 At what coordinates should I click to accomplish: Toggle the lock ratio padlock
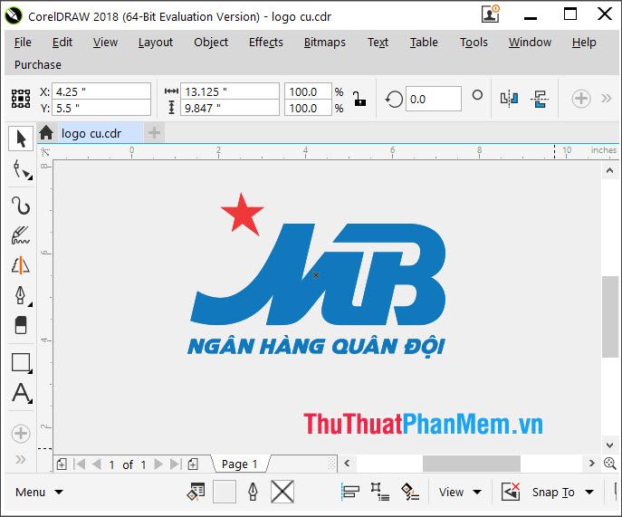(359, 99)
